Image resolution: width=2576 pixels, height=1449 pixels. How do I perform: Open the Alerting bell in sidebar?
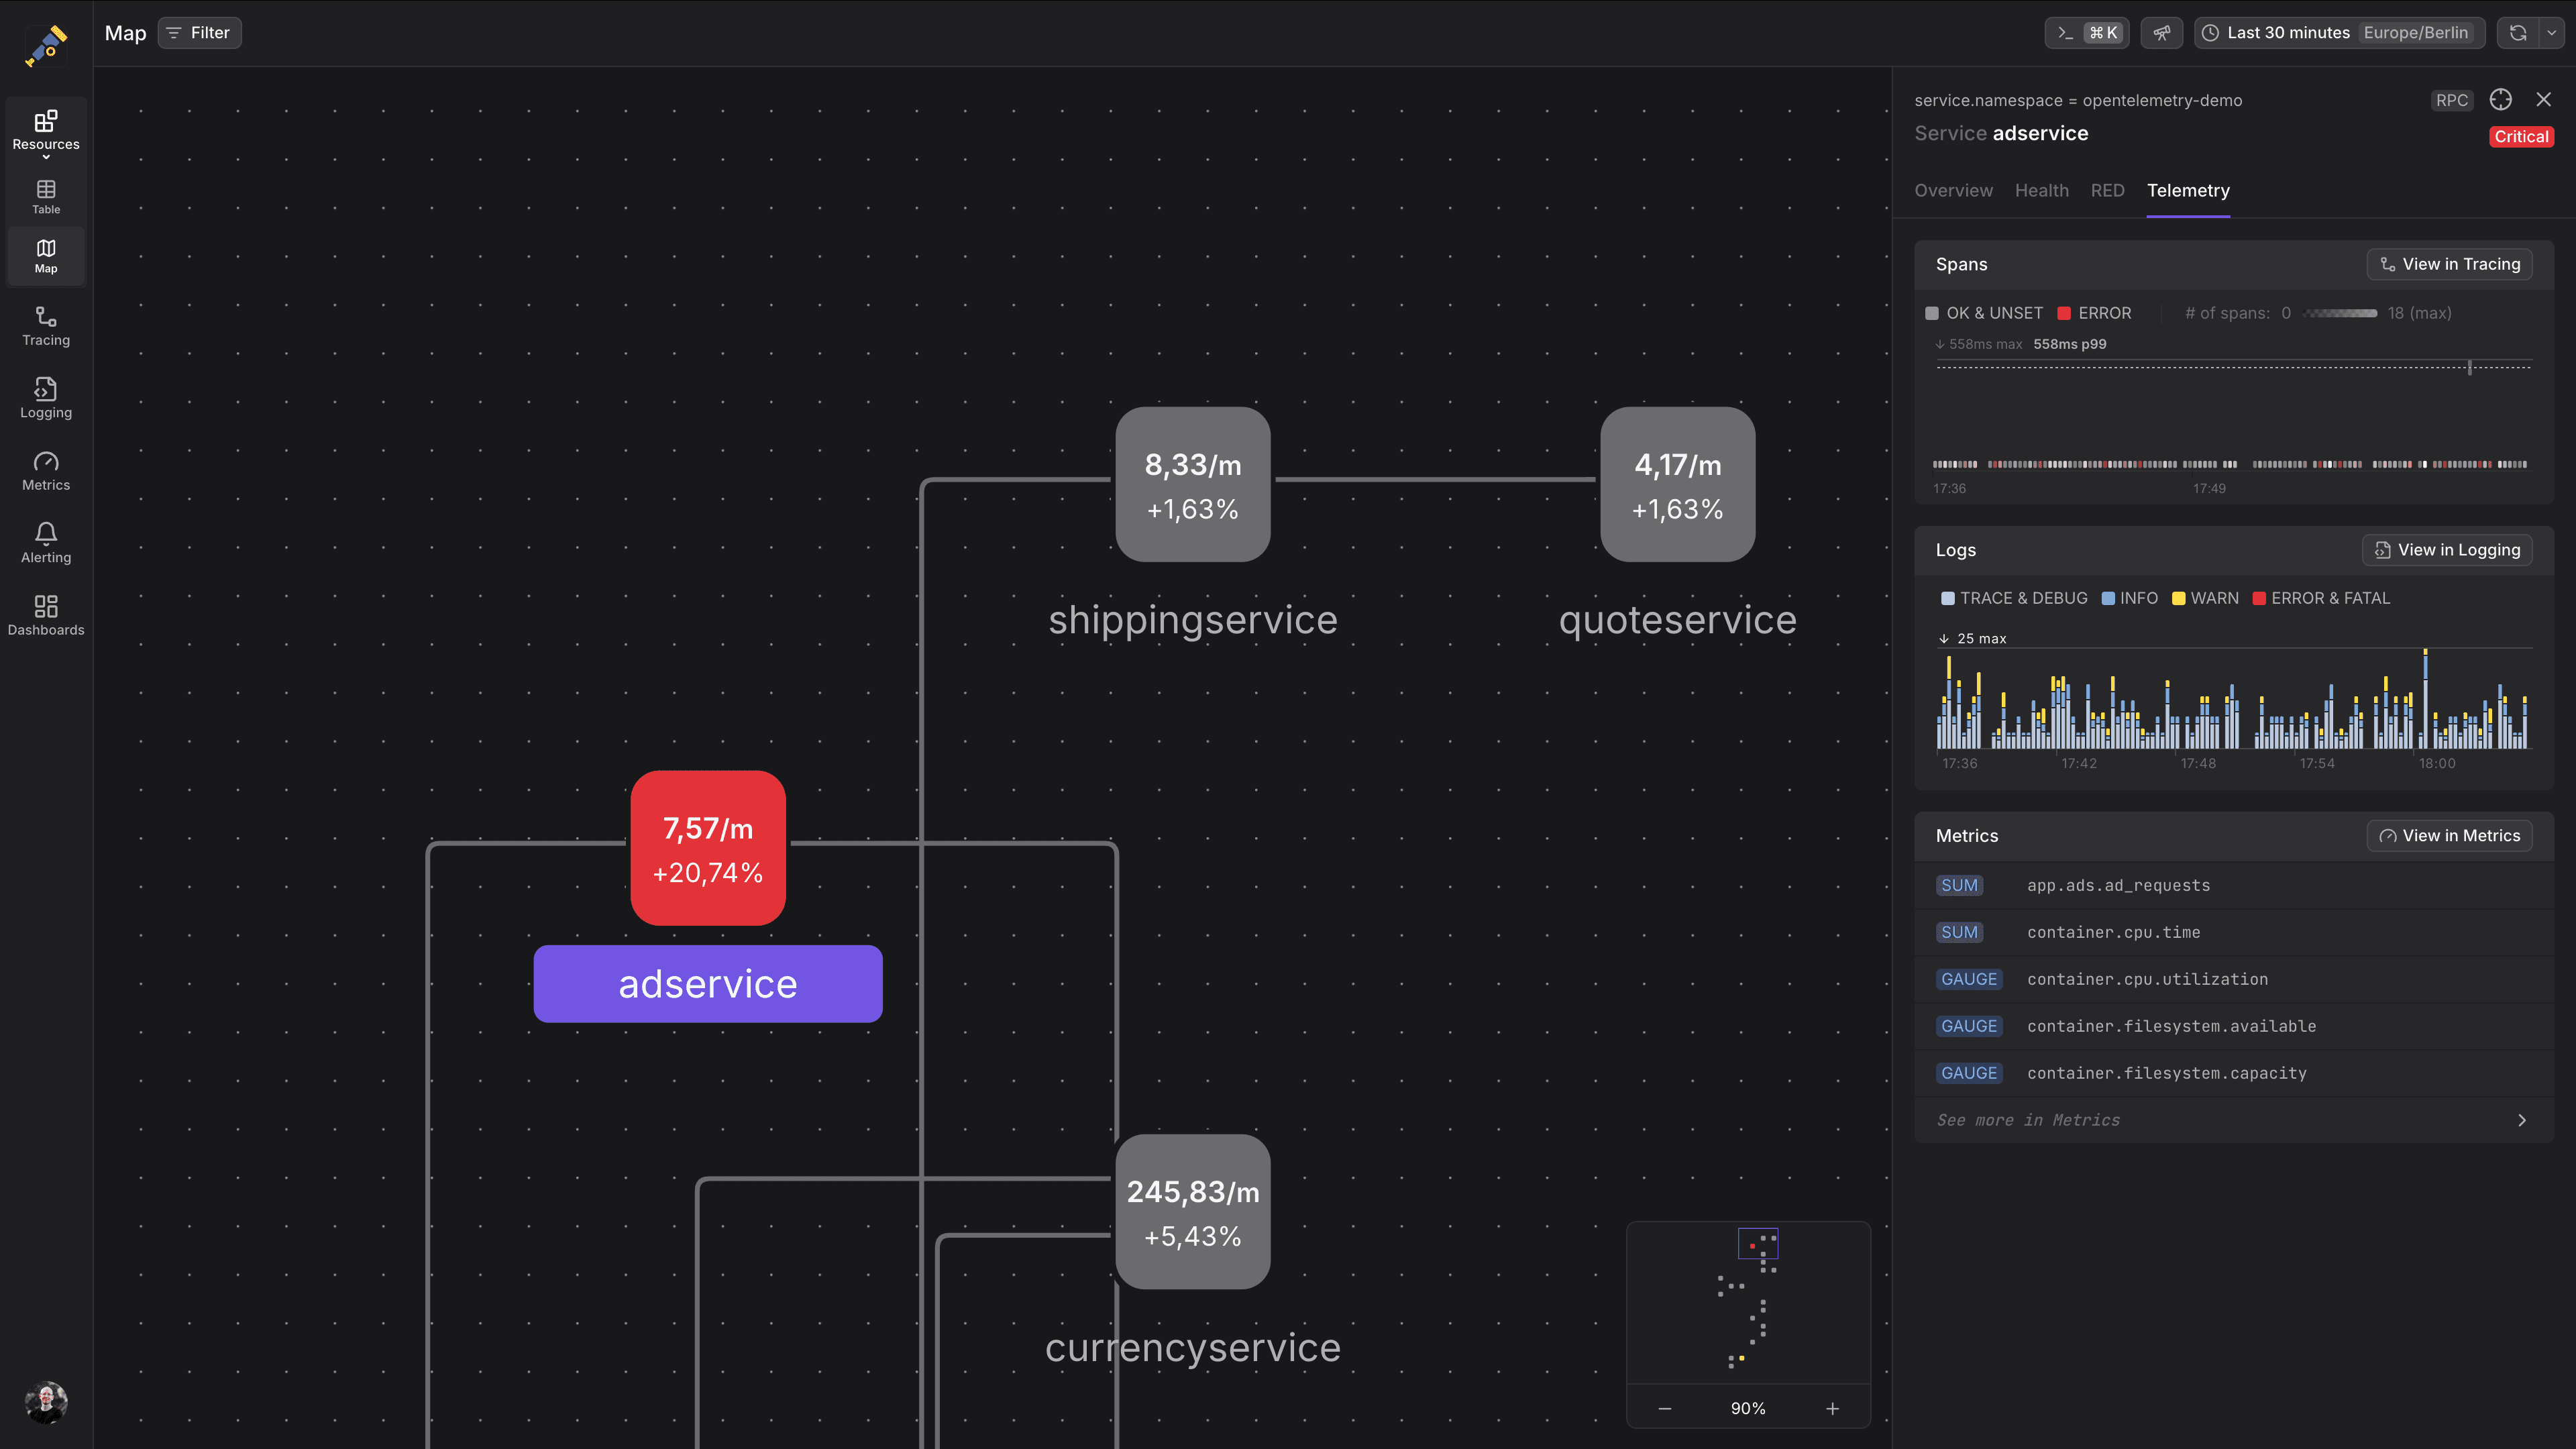(x=46, y=543)
